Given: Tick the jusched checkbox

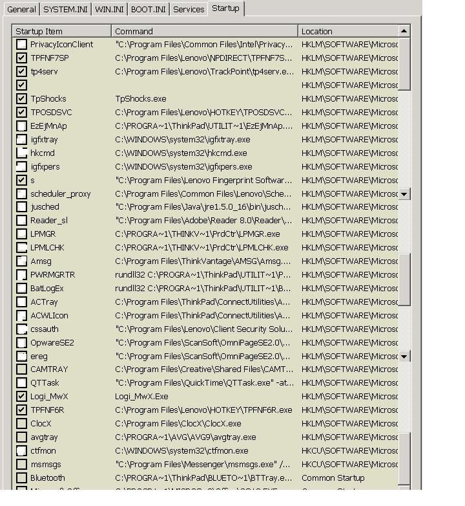Looking at the screenshot, I should click(21, 206).
